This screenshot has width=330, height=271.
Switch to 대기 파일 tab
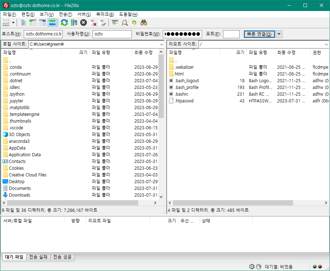14,257
